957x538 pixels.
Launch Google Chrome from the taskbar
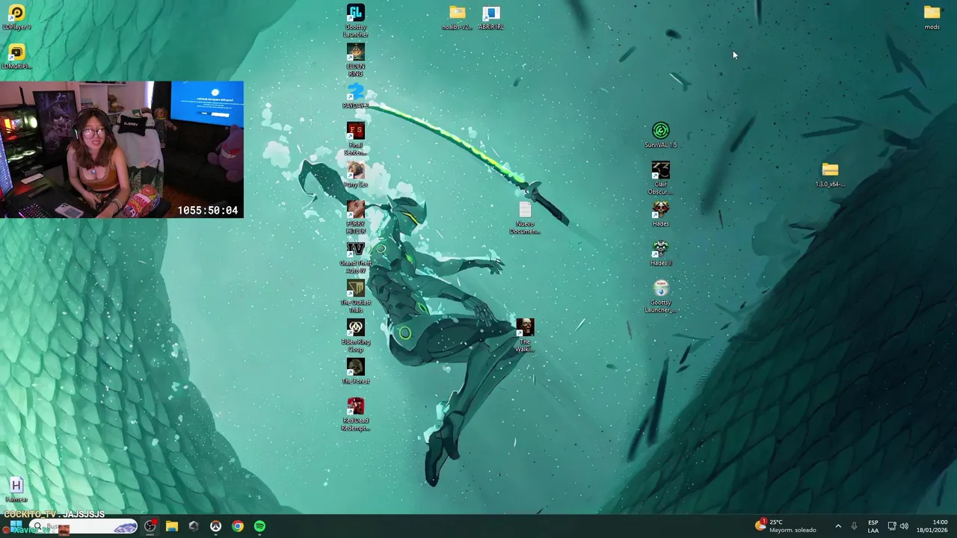coord(237,526)
